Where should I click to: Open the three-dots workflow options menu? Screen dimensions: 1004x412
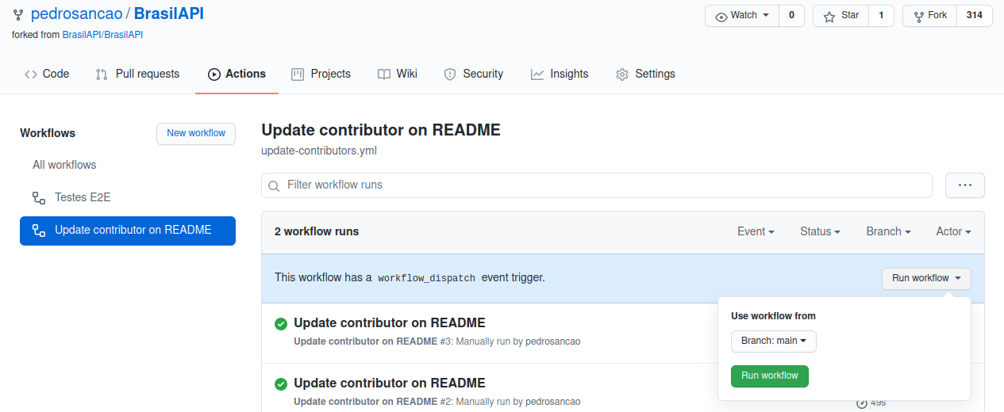click(965, 185)
